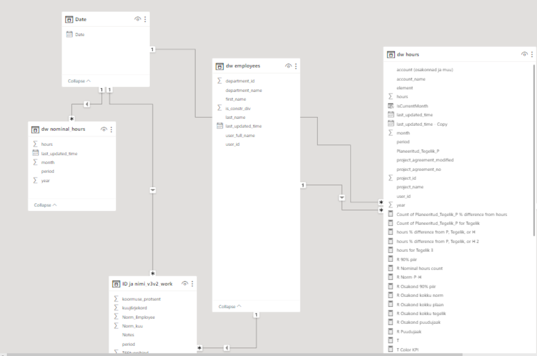Collapse the dw employees table card
Image resolution: width=537 pixels, height=356 pixels.
[x=230, y=306]
